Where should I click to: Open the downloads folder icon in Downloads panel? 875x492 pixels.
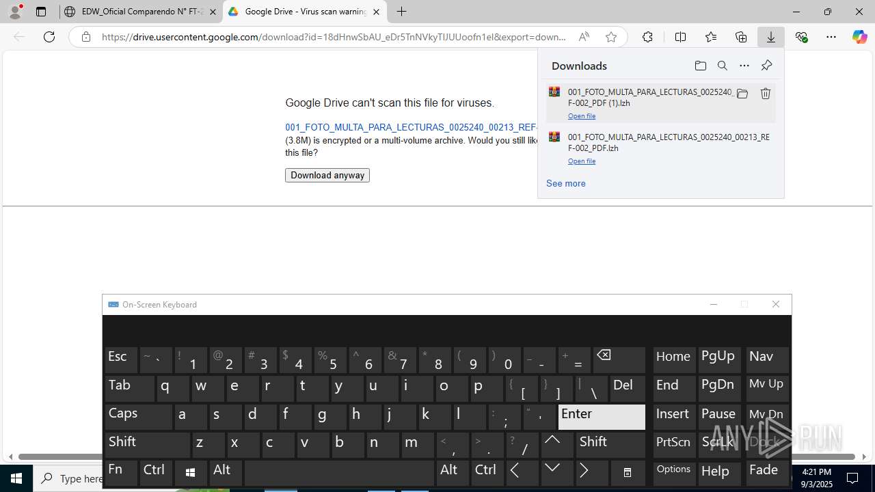pyautogui.click(x=700, y=66)
